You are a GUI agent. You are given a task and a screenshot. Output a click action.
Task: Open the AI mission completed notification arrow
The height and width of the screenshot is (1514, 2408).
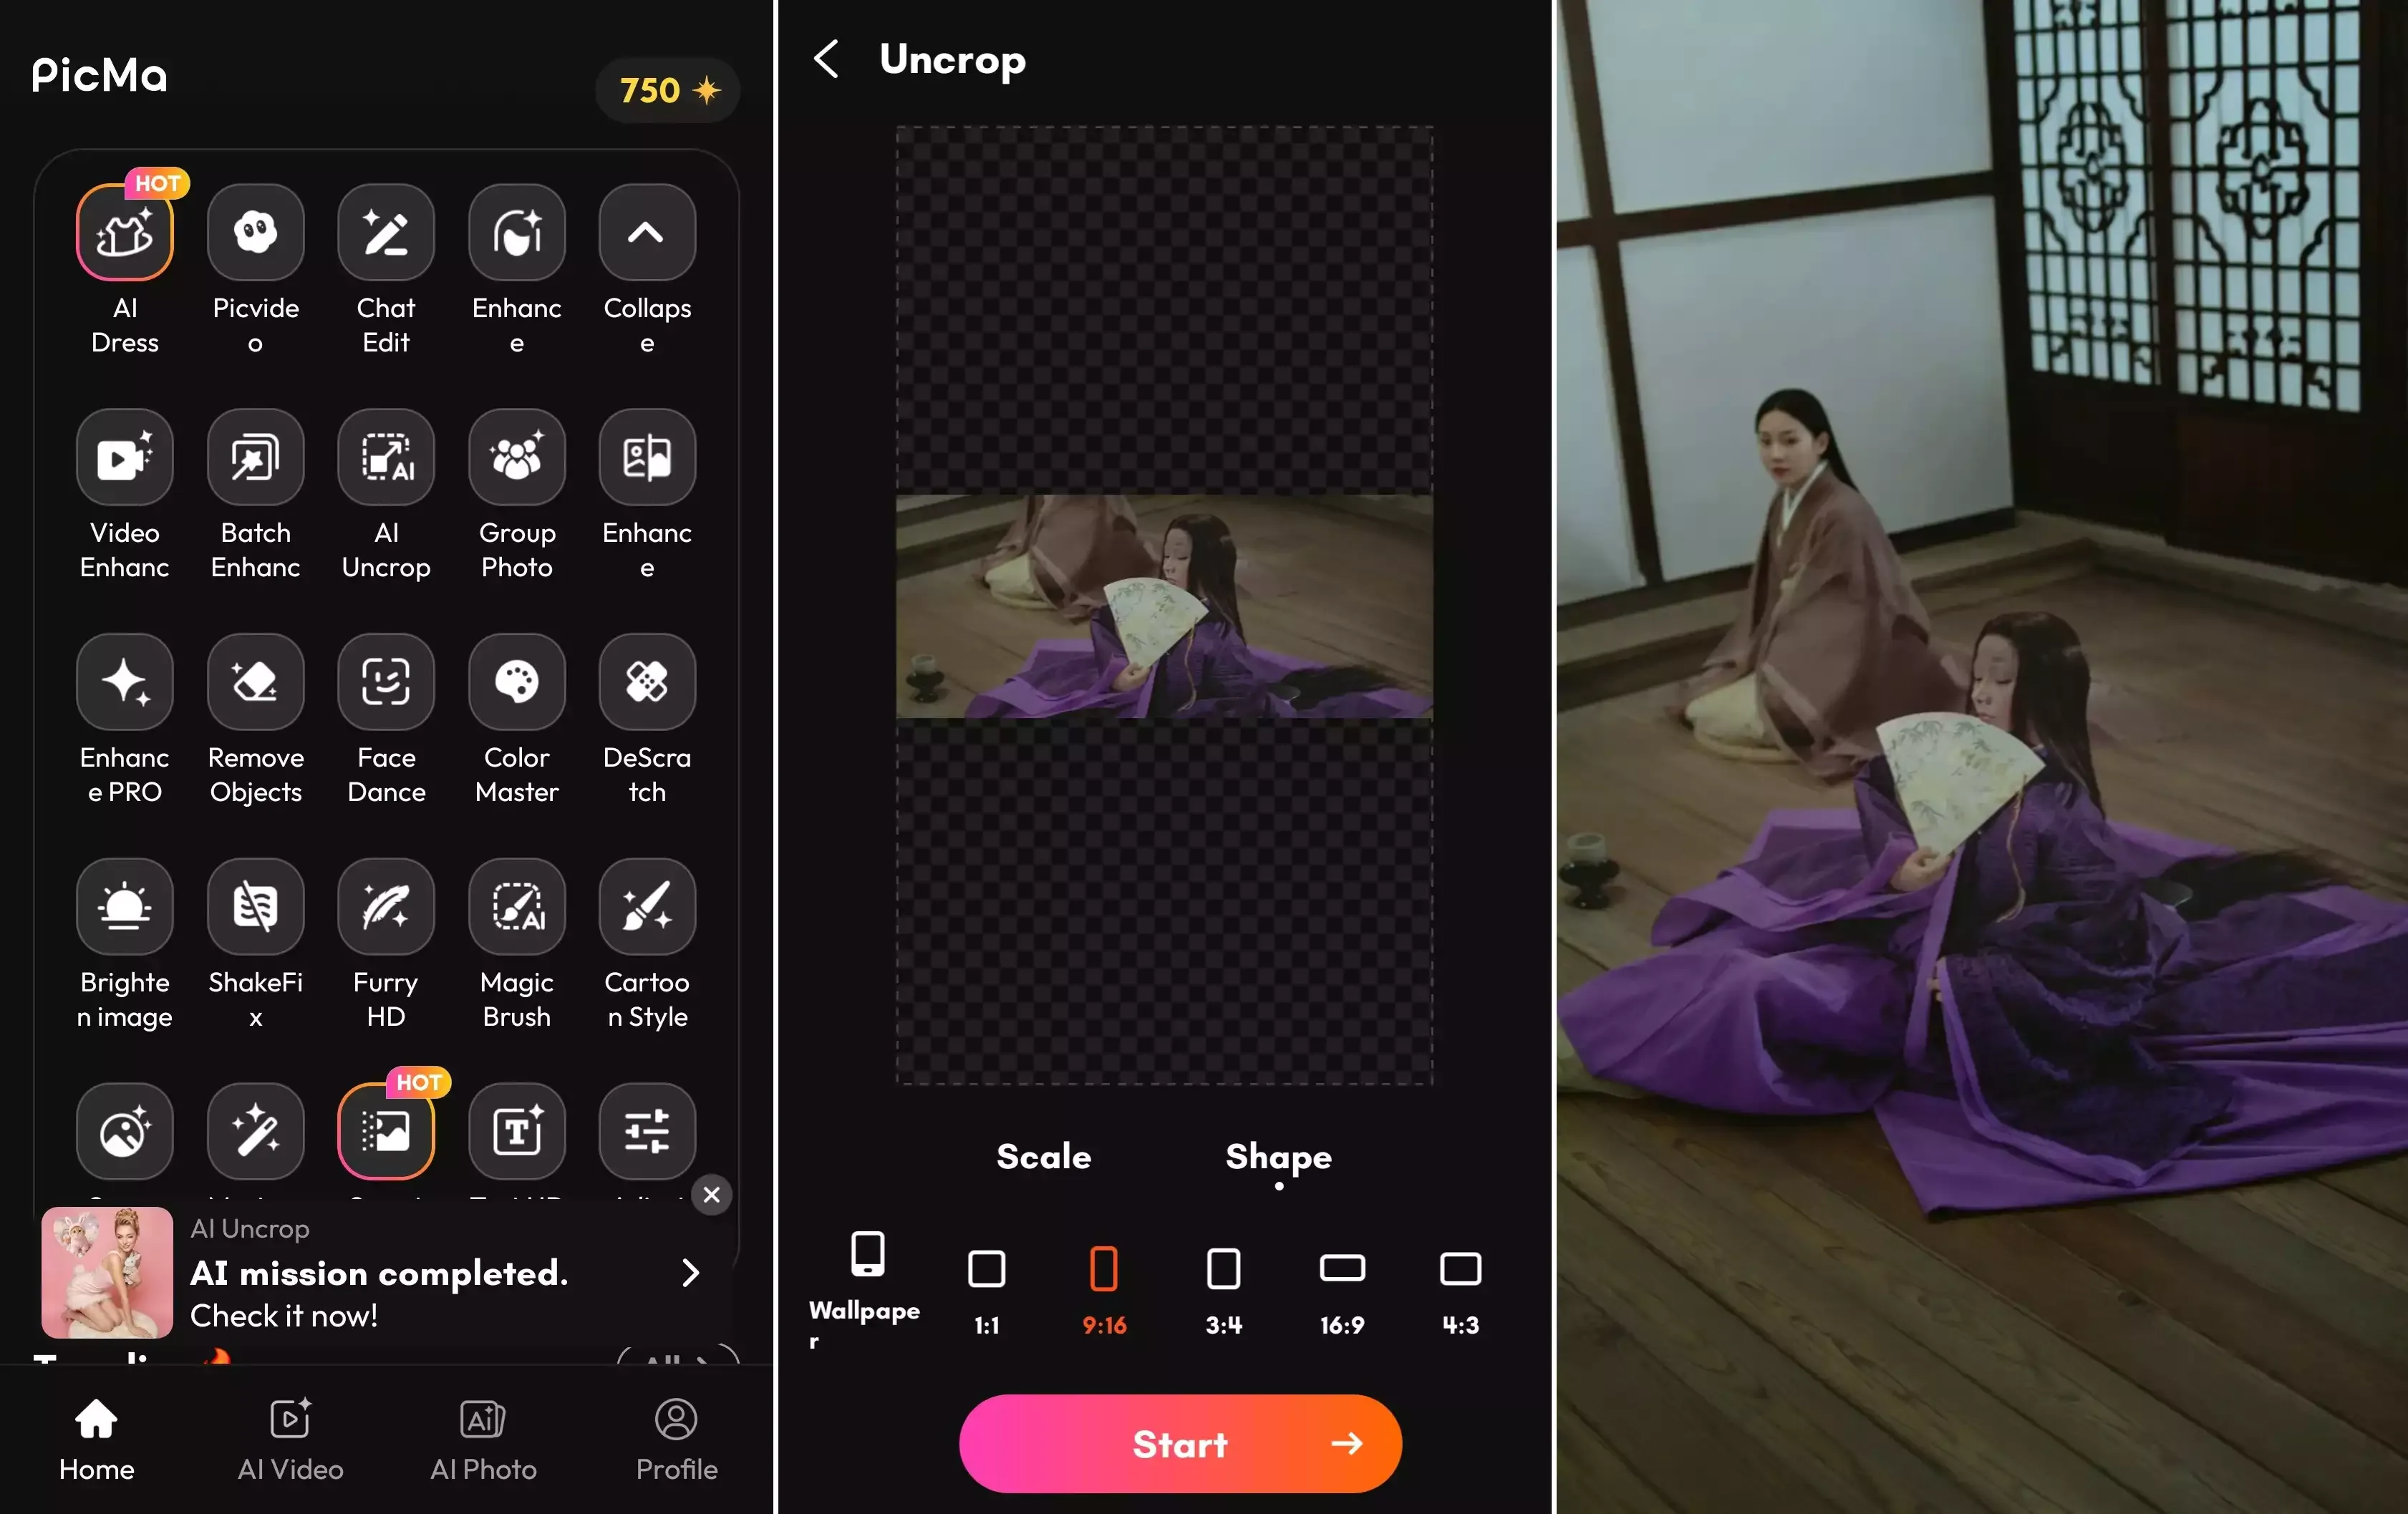[x=690, y=1273]
